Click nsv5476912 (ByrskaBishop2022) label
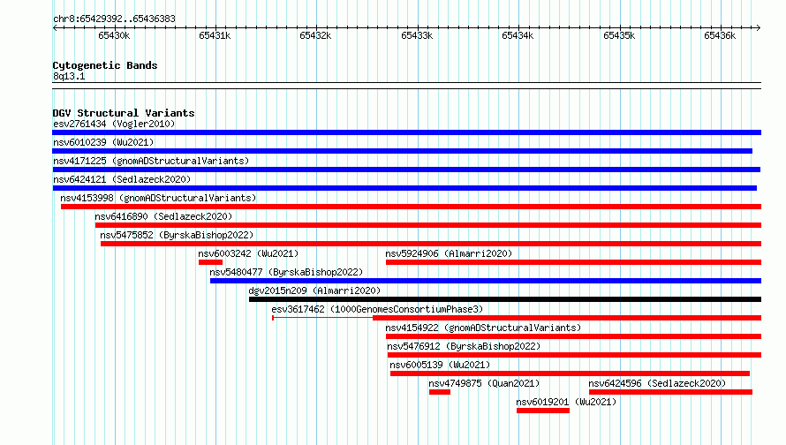 [x=464, y=346]
